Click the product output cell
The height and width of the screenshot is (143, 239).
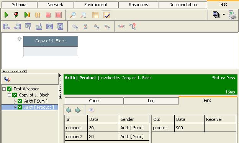(163, 128)
